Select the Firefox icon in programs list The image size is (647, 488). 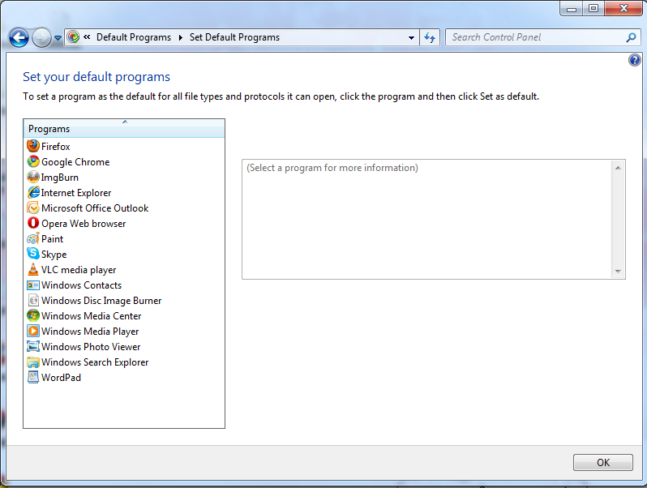tap(33, 146)
